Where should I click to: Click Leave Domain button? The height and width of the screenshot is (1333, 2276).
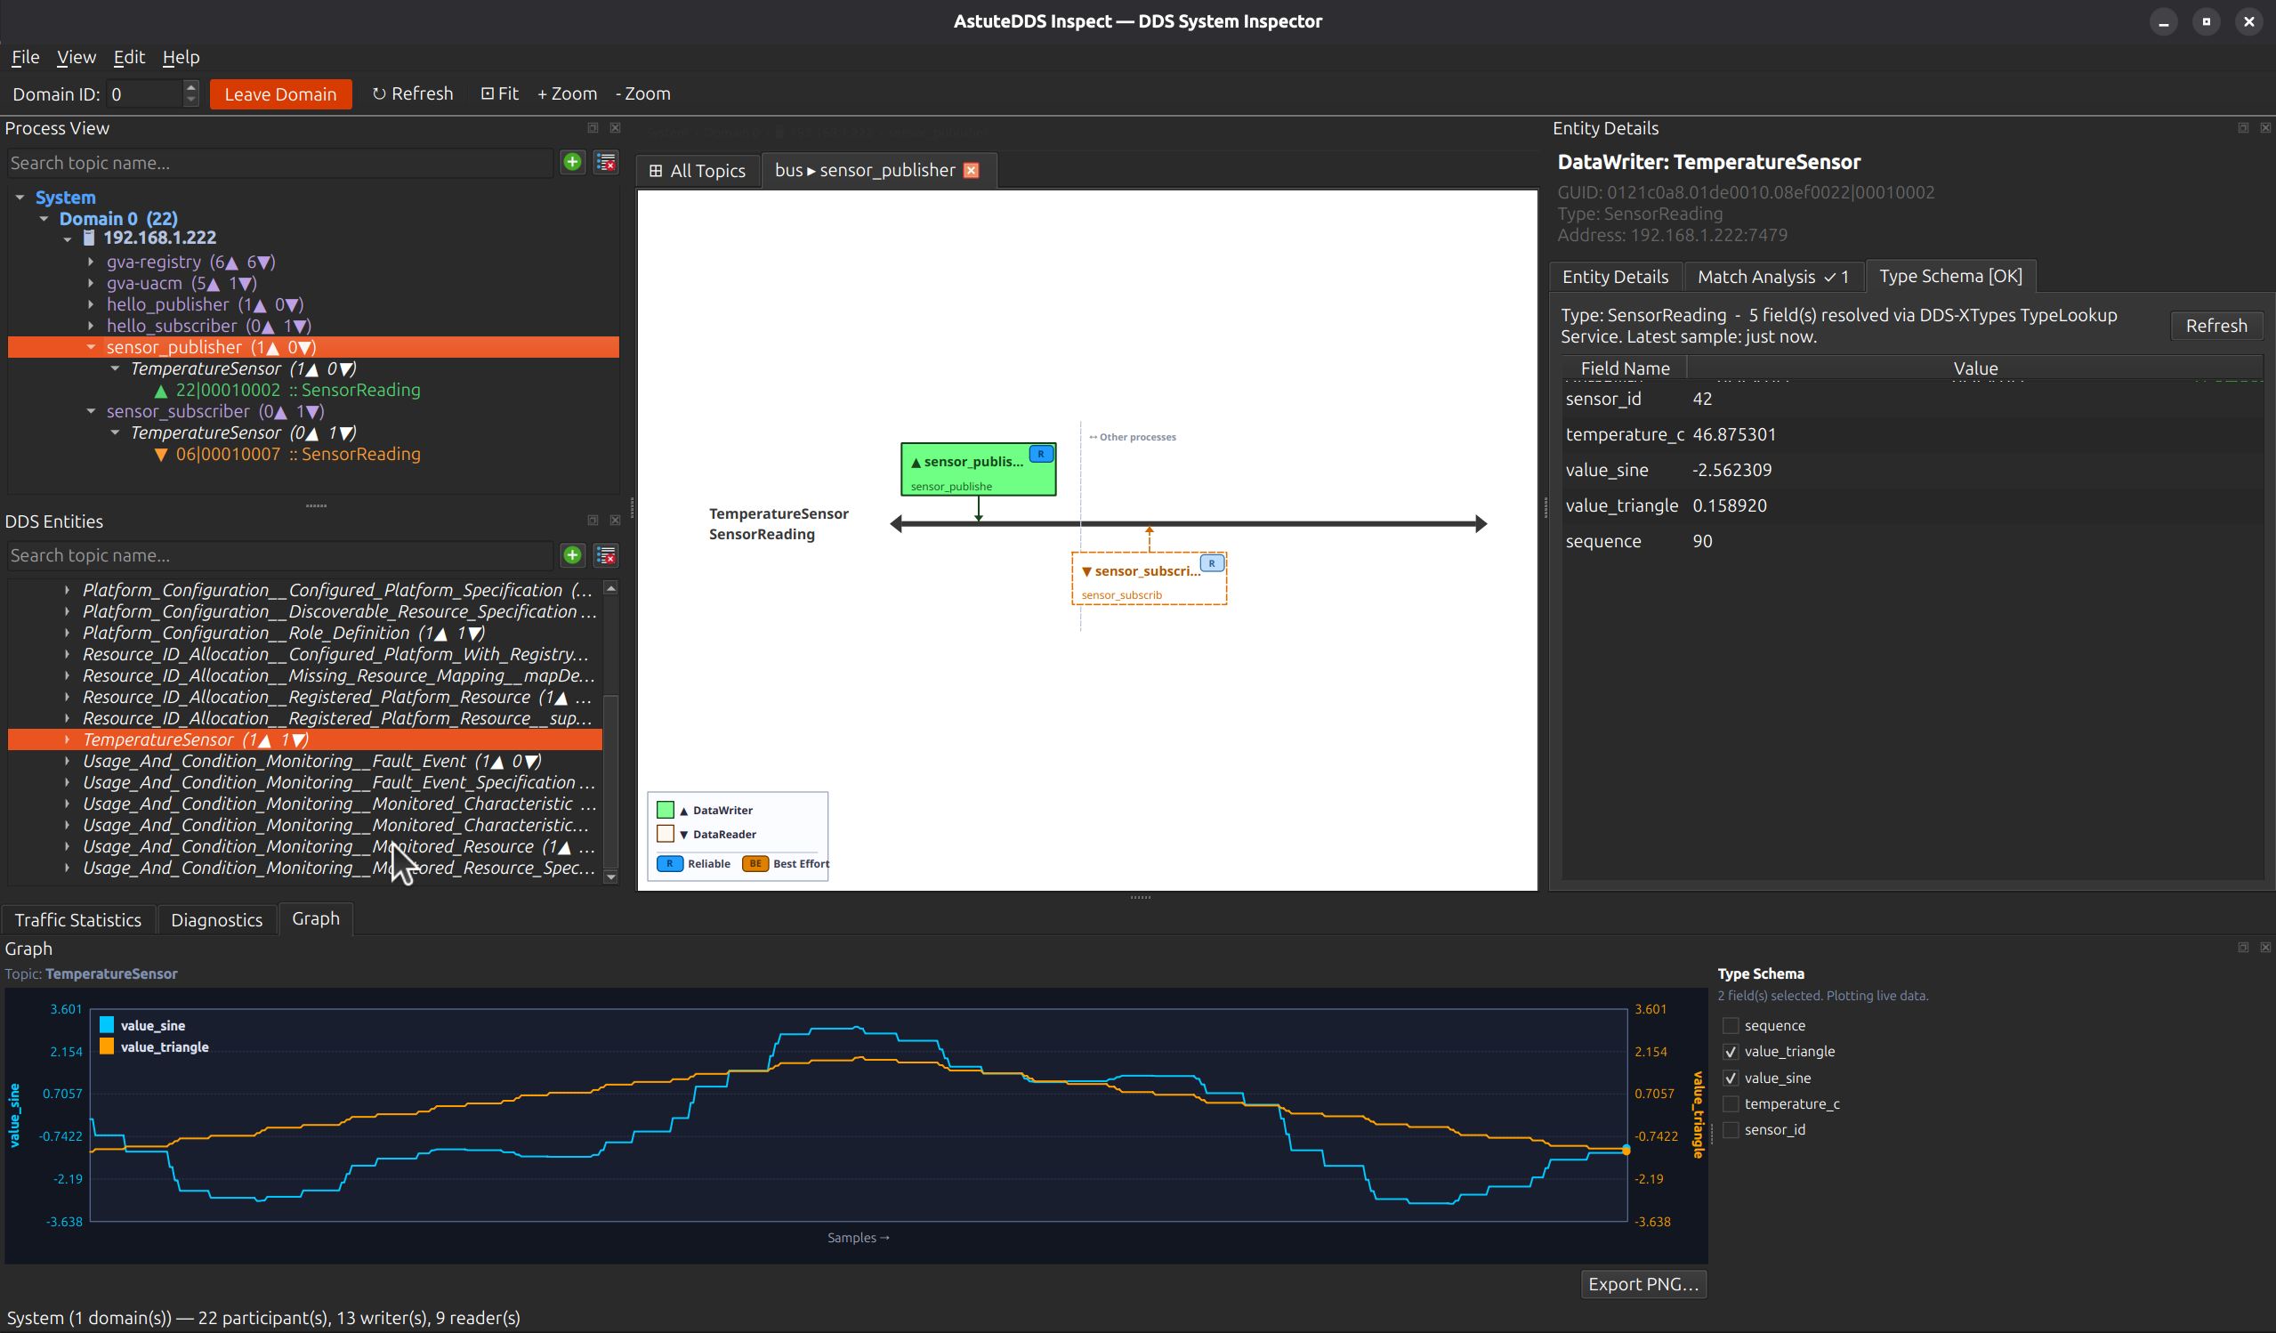point(280,94)
